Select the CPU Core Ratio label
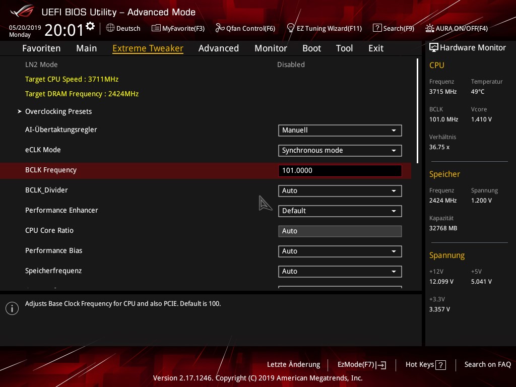The height and width of the screenshot is (387, 516). pos(49,230)
